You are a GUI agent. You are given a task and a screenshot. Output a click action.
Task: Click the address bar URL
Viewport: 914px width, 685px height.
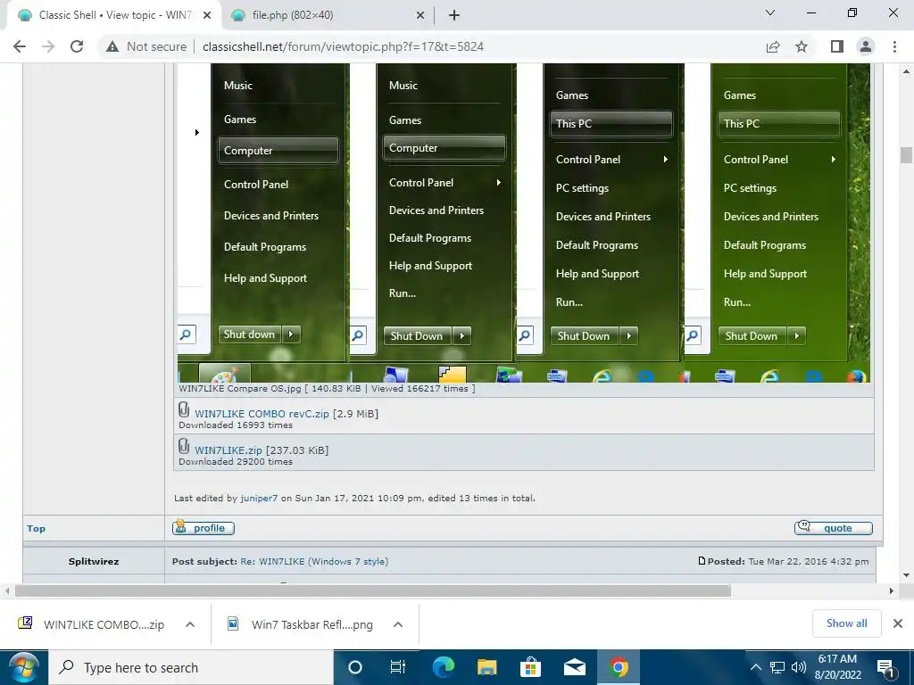(x=343, y=46)
